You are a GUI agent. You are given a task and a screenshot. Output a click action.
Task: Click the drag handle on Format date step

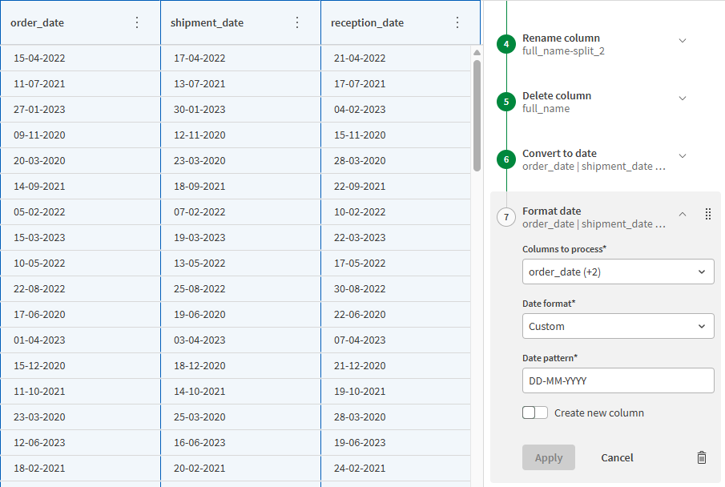707,214
